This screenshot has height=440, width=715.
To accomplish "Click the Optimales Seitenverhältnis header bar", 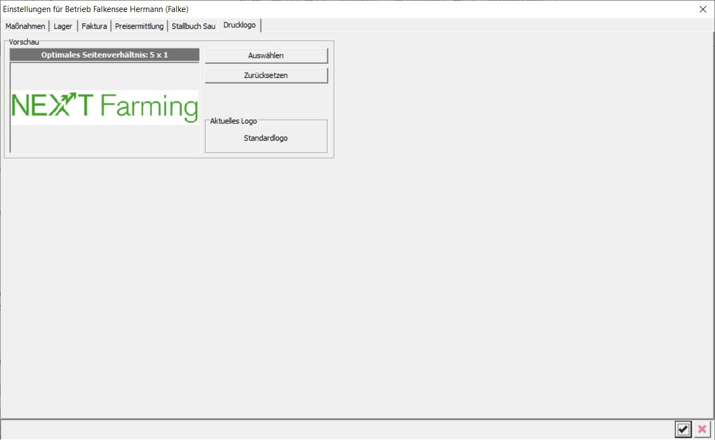I will (105, 55).
